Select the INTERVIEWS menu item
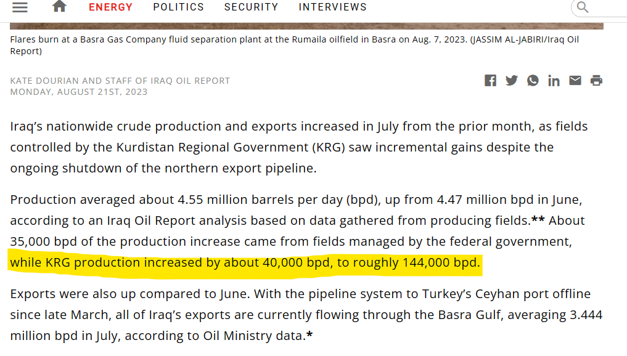This screenshot has width=627, height=356. [332, 7]
